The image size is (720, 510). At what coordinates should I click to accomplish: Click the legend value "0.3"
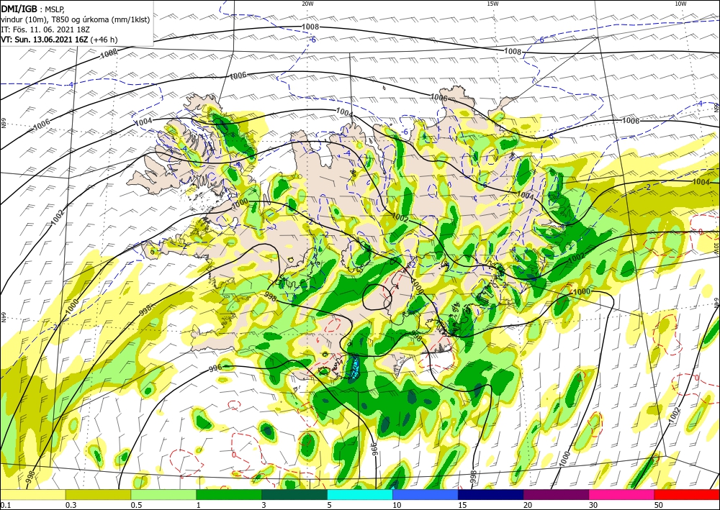click(71, 505)
